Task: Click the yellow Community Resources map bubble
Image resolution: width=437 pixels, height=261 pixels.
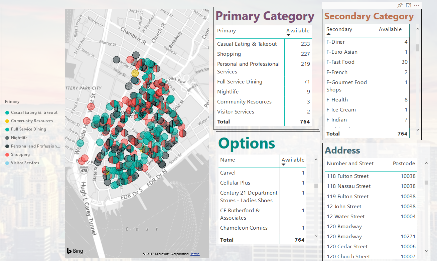Action: (135, 73)
